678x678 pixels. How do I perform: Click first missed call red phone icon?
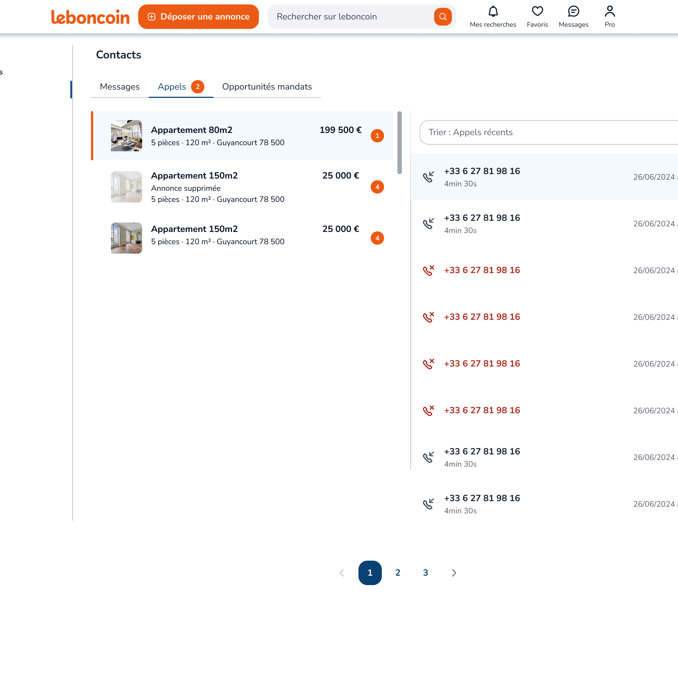coord(428,270)
